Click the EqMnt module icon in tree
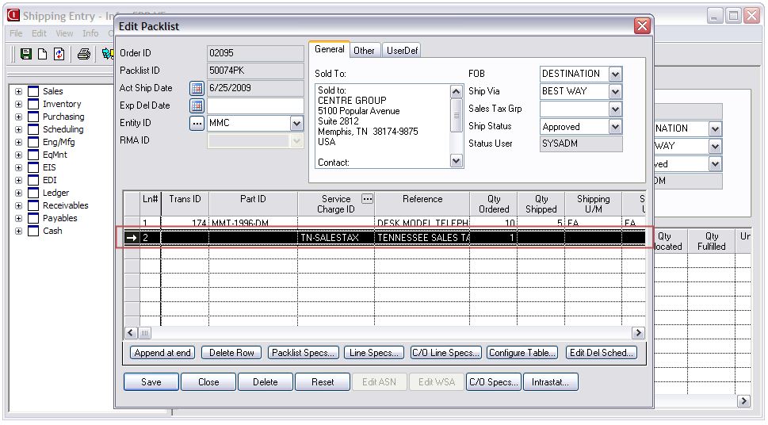 pos(33,155)
